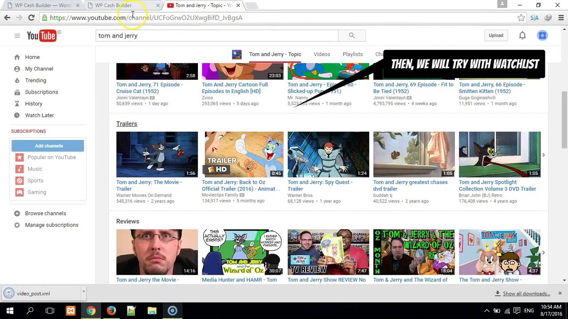Open Back to Oz trailer thumbnail
The height and width of the screenshot is (319, 568).
click(243, 154)
